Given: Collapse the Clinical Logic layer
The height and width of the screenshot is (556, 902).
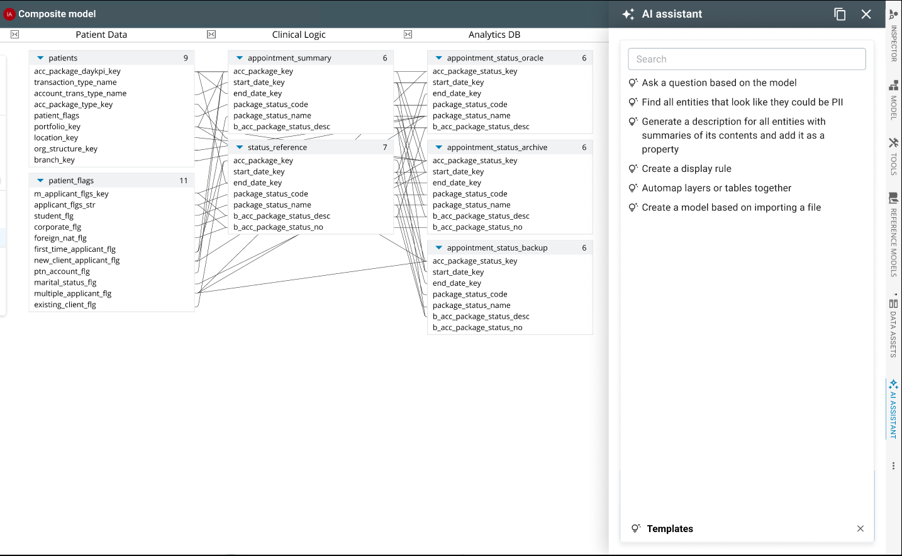Looking at the screenshot, I should (211, 35).
